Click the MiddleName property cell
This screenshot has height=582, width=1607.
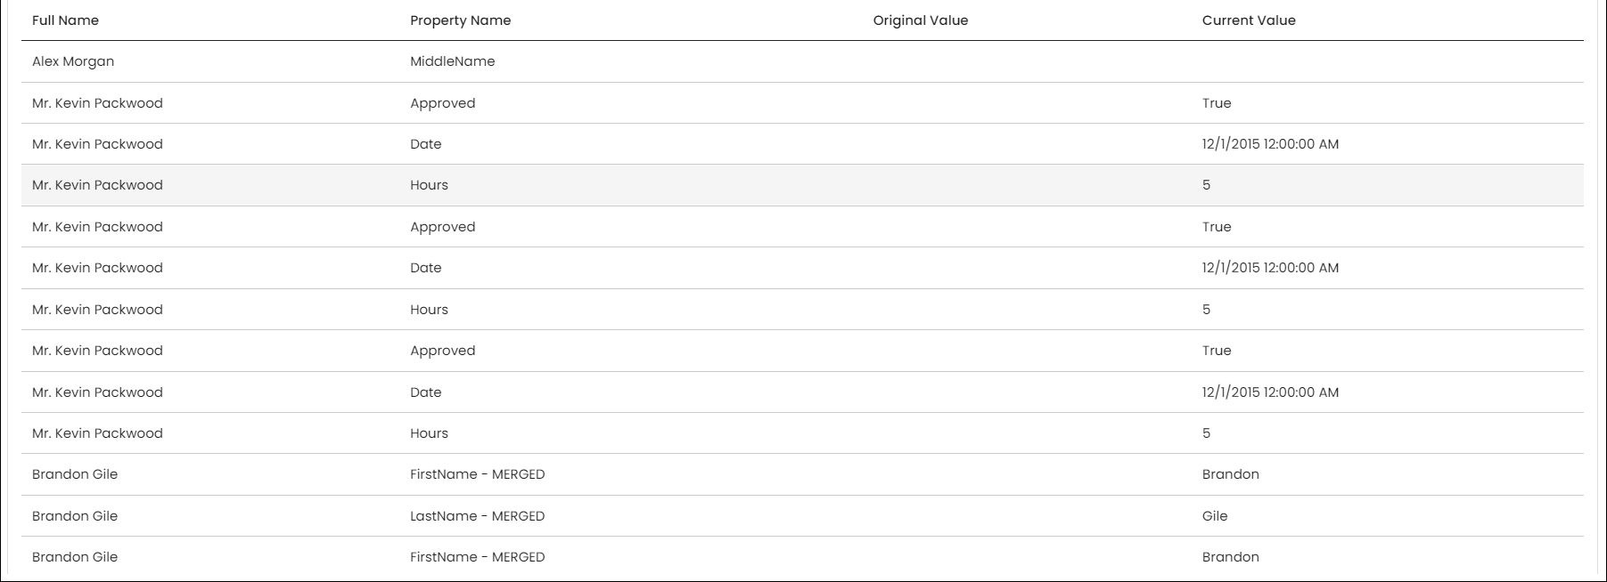[x=452, y=61]
